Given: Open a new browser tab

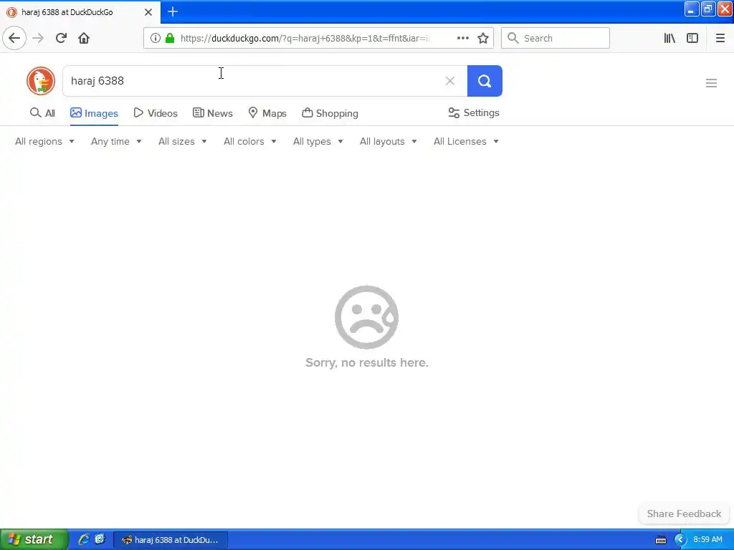Looking at the screenshot, I should [x=173, y=11].
